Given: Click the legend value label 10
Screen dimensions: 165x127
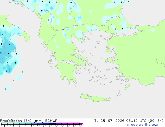Looking at the screenshot, I should click(33, 126).
